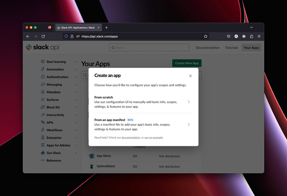Expand the Metadata section arrow

(x=76, y=92)
